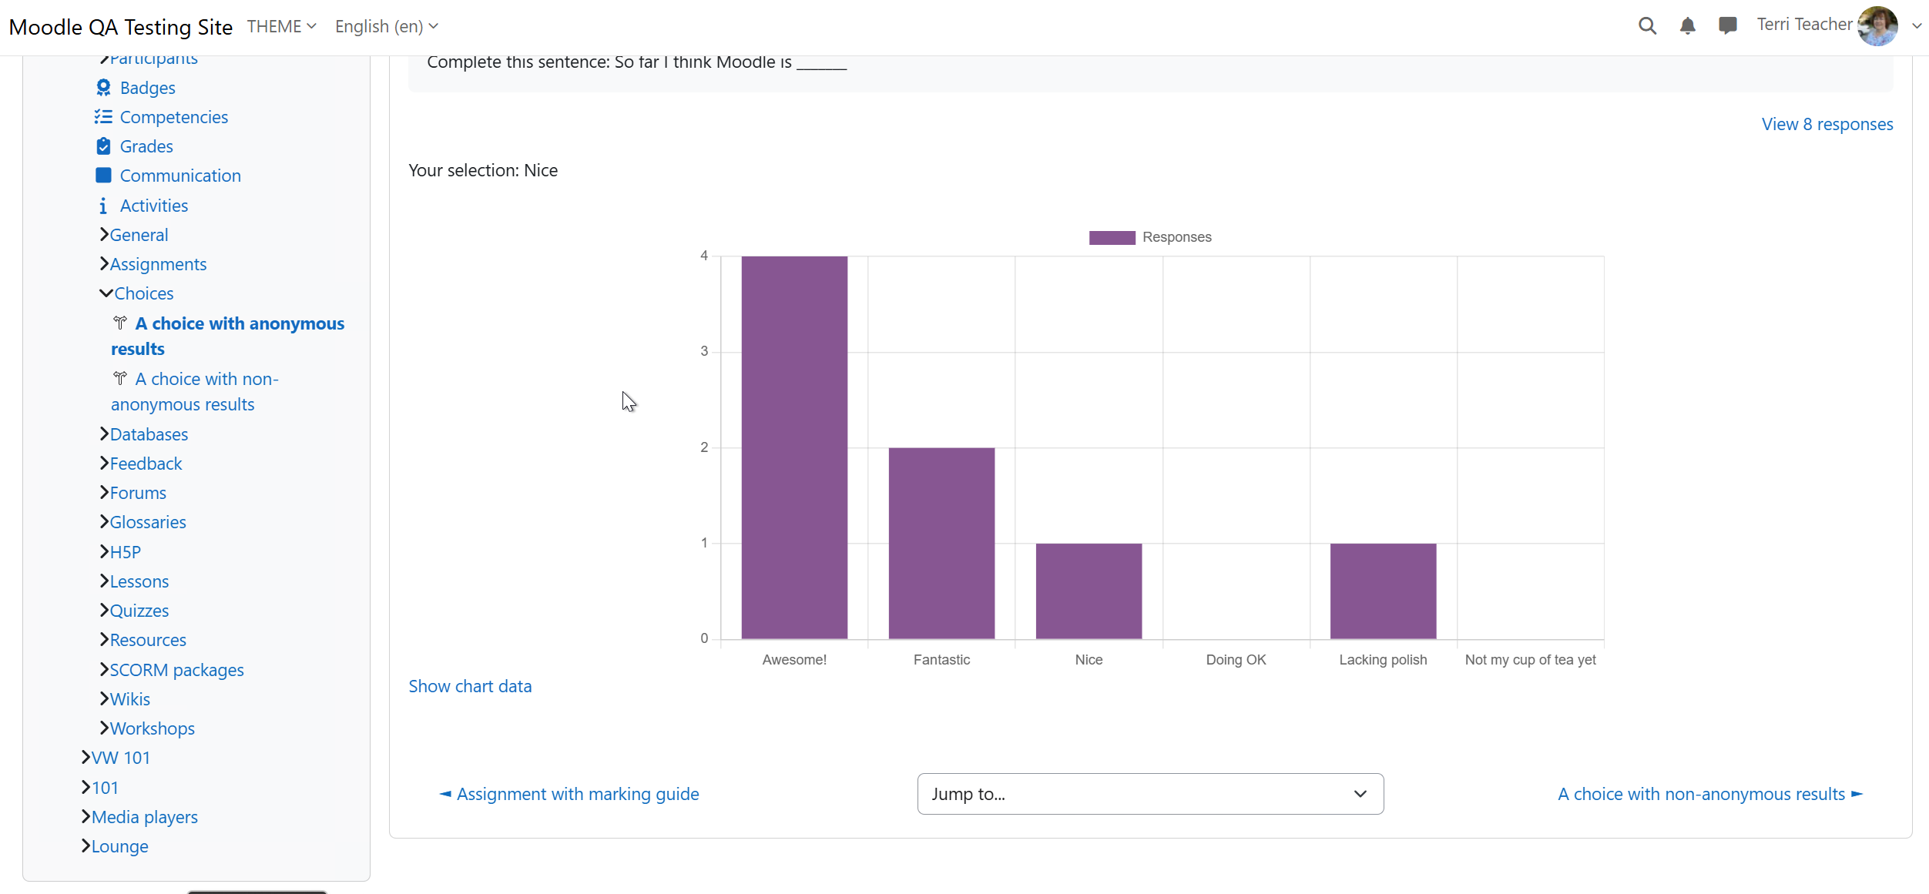This screenshot has width=1929, height=894.
Task: Expand the H5P section chevron
Action: pyautogui.click(x=104, y=551)
